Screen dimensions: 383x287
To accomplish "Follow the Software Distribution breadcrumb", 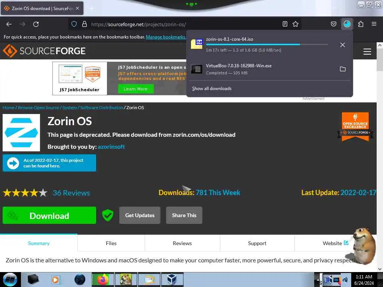I will [x=101, y=108].
